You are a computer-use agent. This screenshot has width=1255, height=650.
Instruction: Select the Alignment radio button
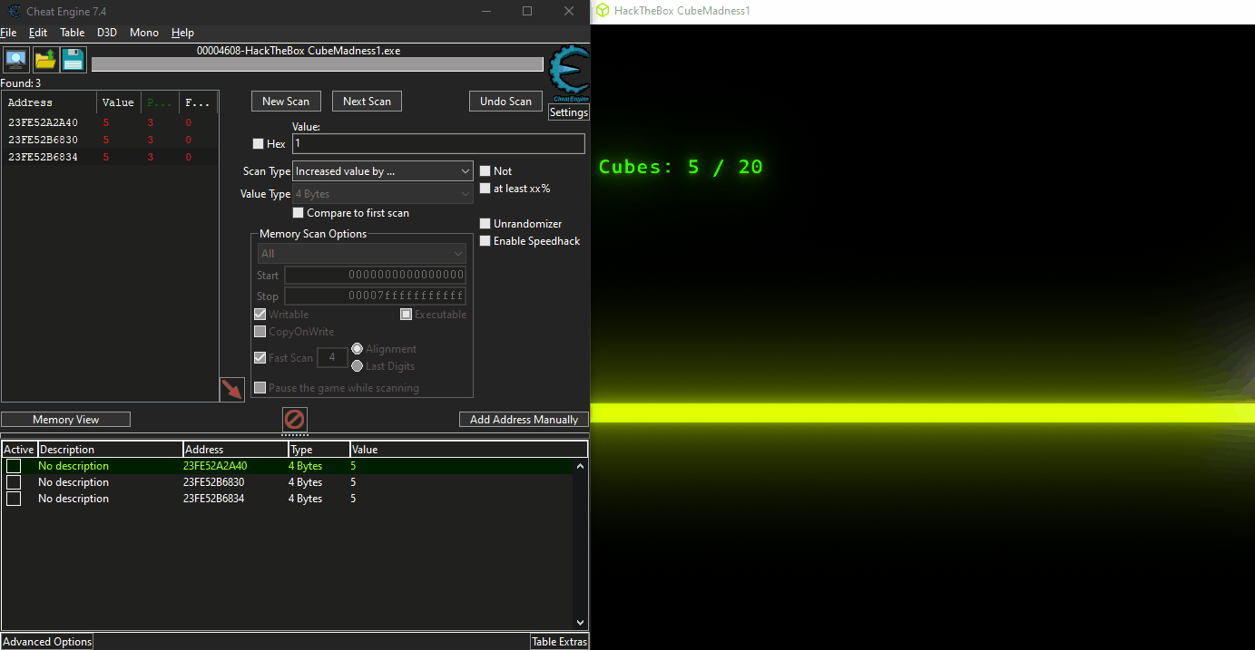click(x=357, y=349)
